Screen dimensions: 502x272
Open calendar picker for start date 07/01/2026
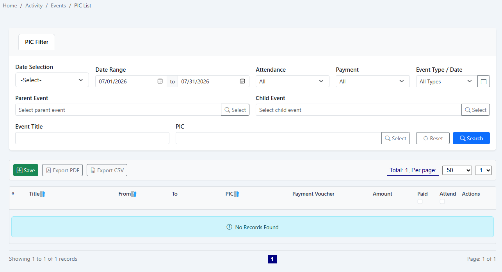pos(160,81)
